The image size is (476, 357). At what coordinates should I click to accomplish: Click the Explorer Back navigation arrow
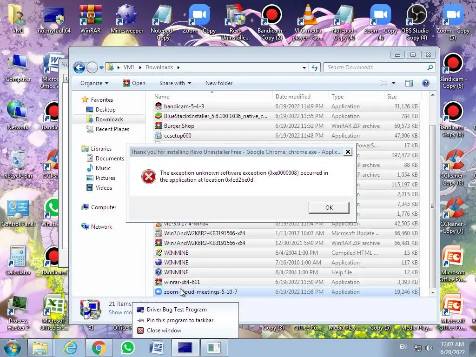click(x=79, y=67)
